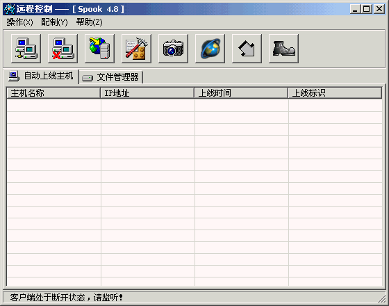Sort by 主机名称 column header

53,93
